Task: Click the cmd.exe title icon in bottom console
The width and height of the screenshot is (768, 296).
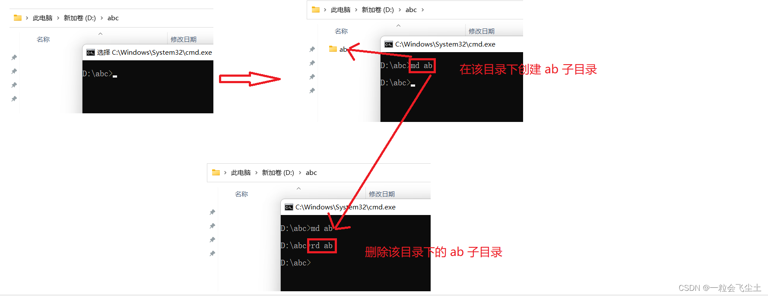Action: [x=289, y=207]
